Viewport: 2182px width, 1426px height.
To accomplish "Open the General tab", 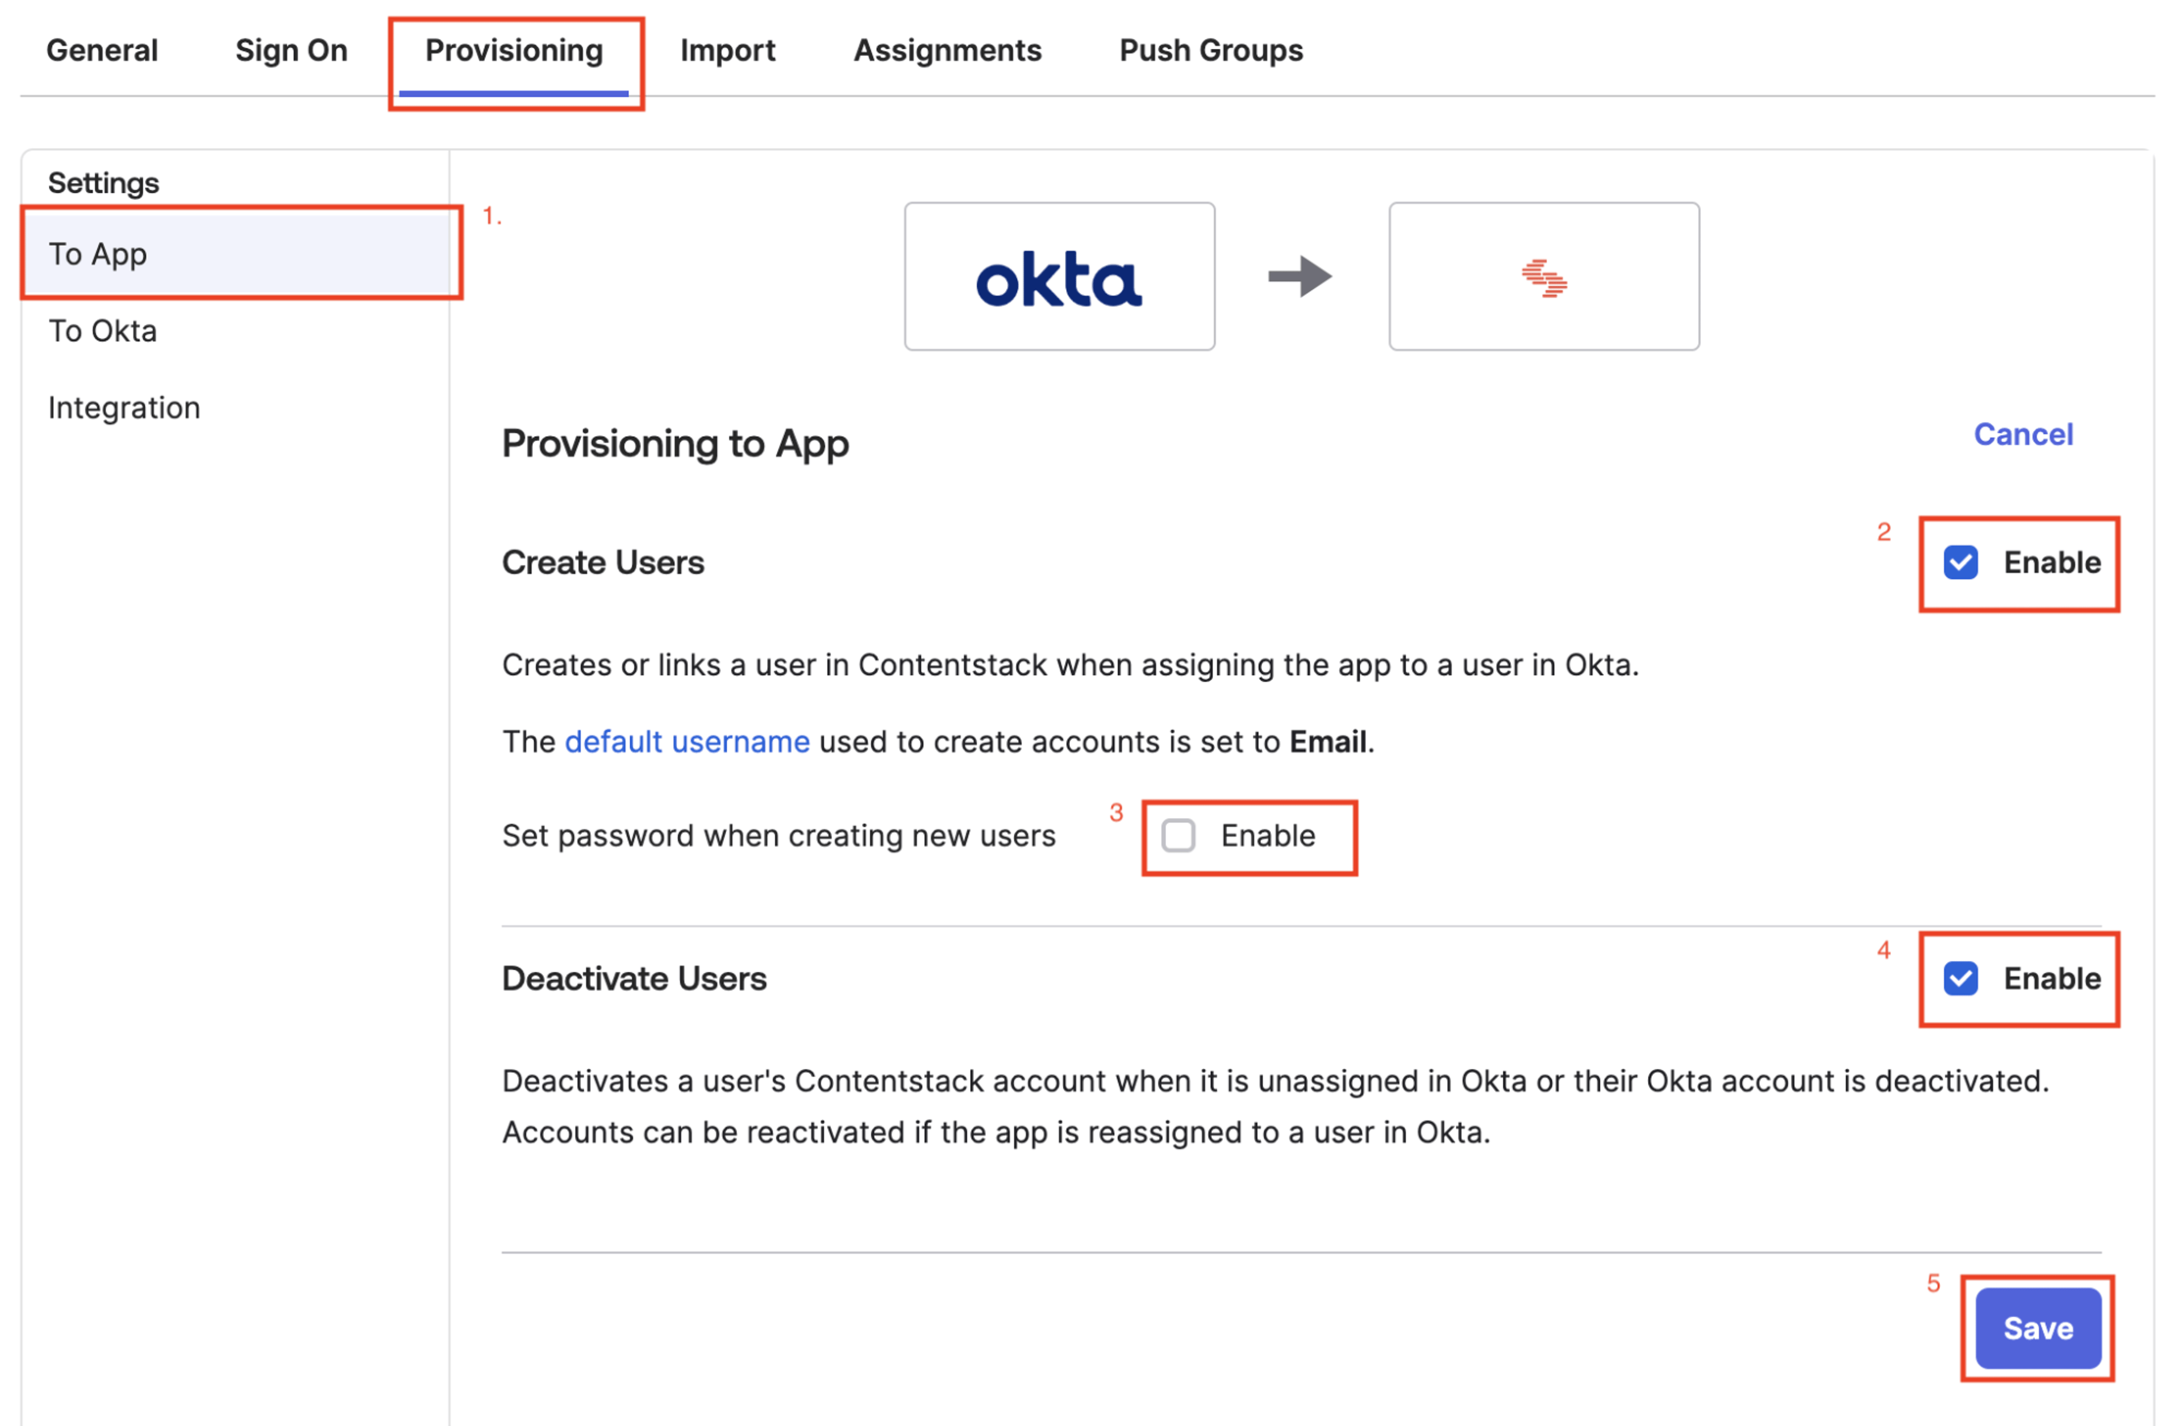I will click(x=102, y=49).
